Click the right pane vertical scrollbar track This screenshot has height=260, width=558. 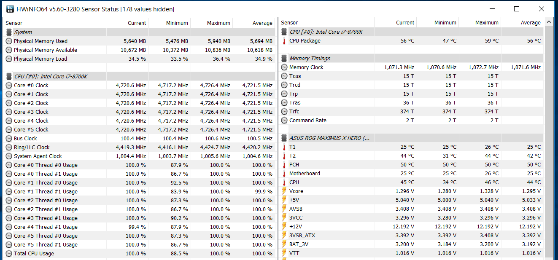point(549,143)
